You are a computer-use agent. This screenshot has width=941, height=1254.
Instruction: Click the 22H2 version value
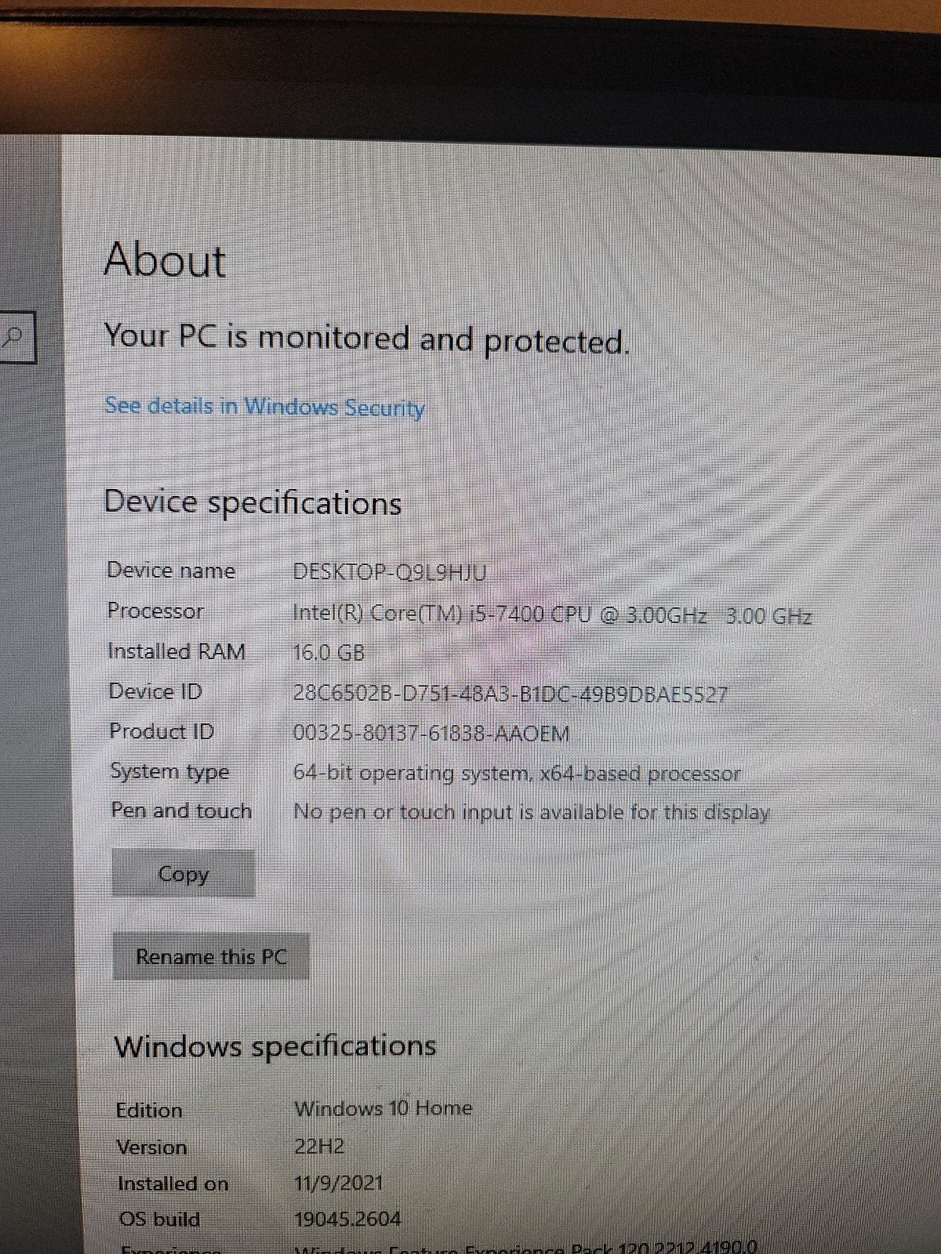pyautogui.click(x=319, y=1146)
